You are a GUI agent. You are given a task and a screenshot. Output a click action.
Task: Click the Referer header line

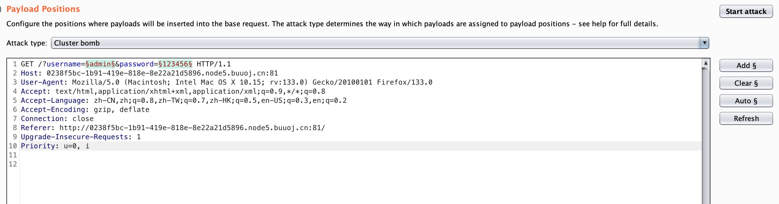coord(173,128)
